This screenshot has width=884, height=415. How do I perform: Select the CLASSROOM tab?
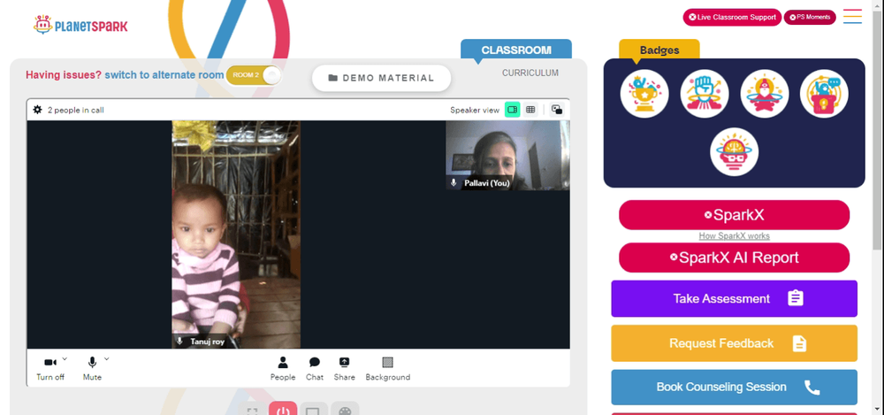[x=516, y=50]
